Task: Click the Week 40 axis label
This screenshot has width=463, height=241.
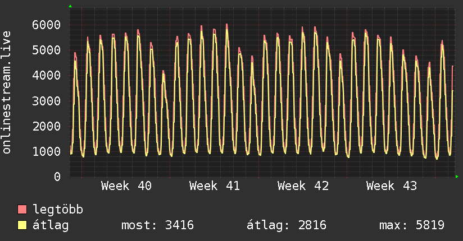Action: pos(126,186)
